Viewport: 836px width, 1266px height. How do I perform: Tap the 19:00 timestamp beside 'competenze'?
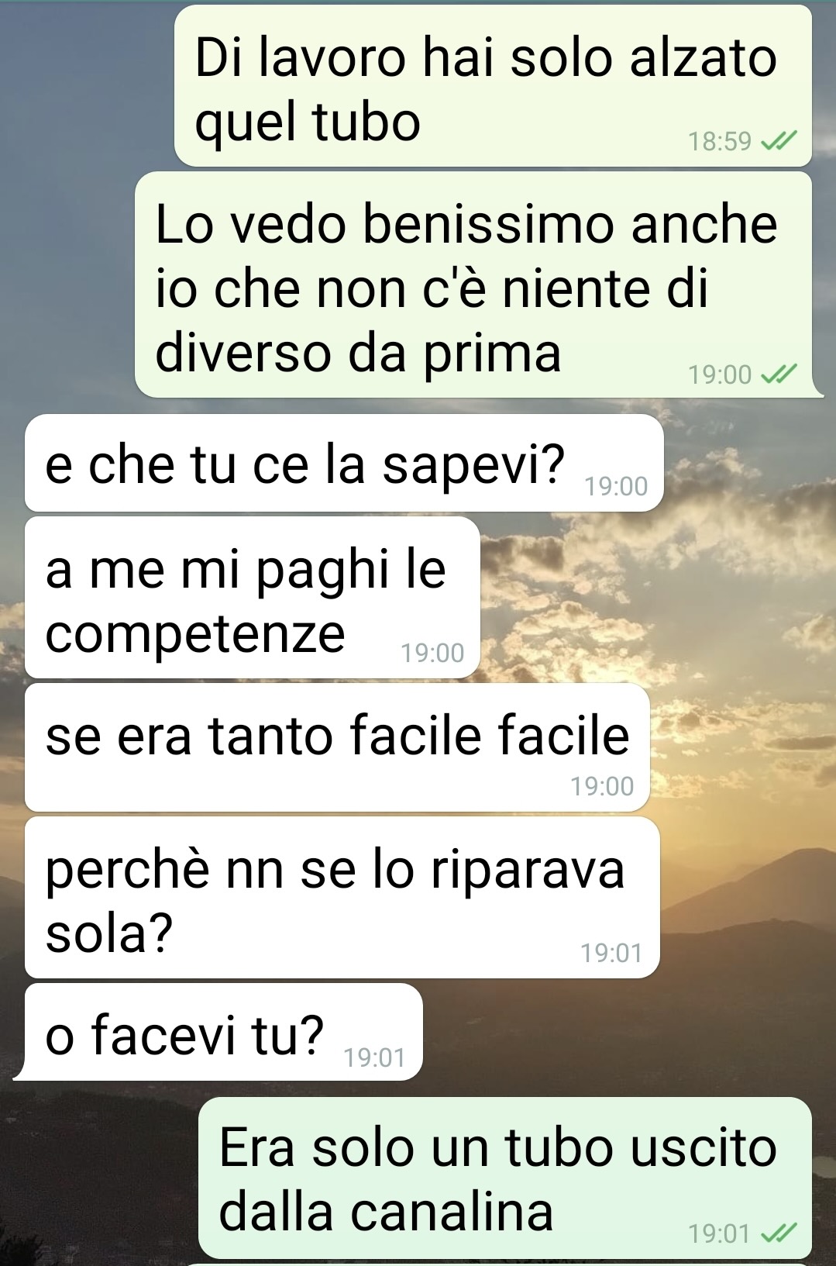click(x=432, y=654)
